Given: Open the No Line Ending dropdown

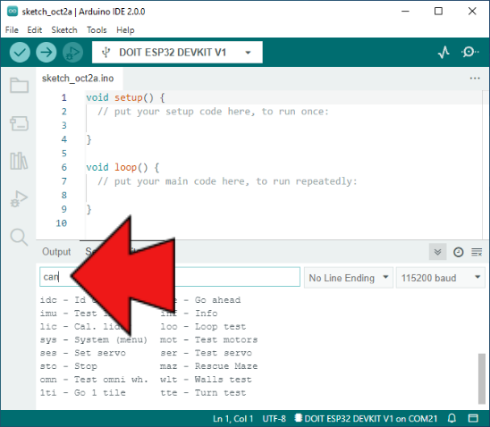Looking at the screenshot, I should (x=349, y=278).
